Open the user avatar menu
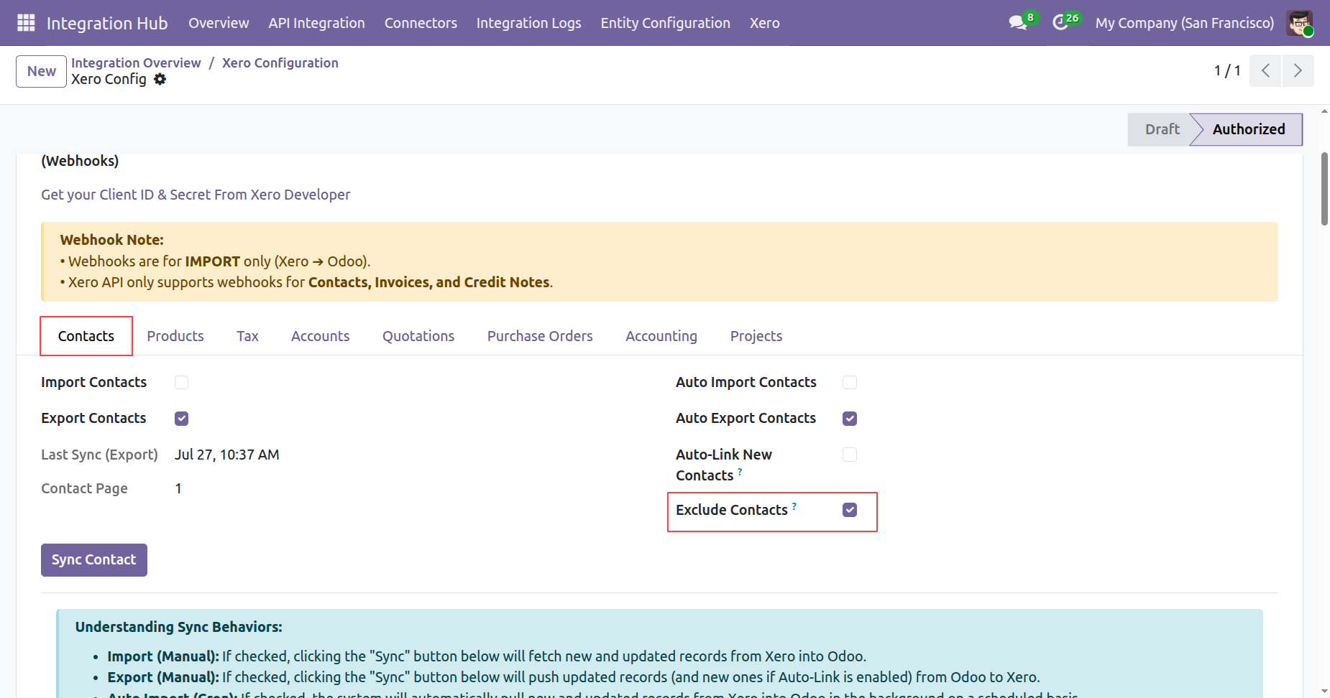 [x=1300, y=23]
